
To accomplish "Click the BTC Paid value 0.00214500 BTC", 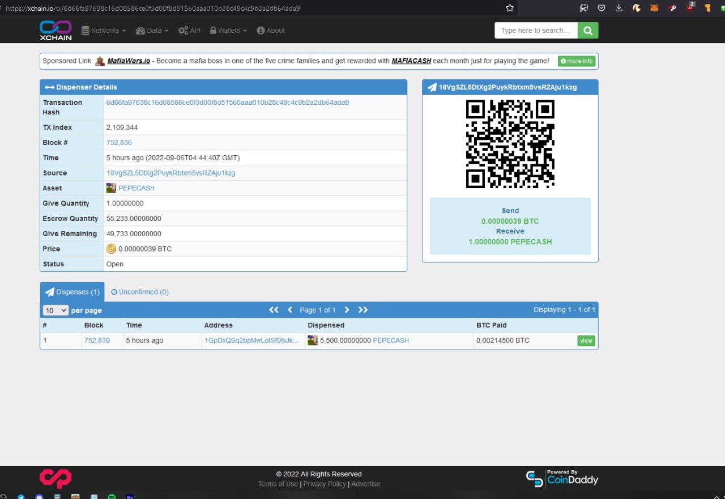I will tap(503, 340).
